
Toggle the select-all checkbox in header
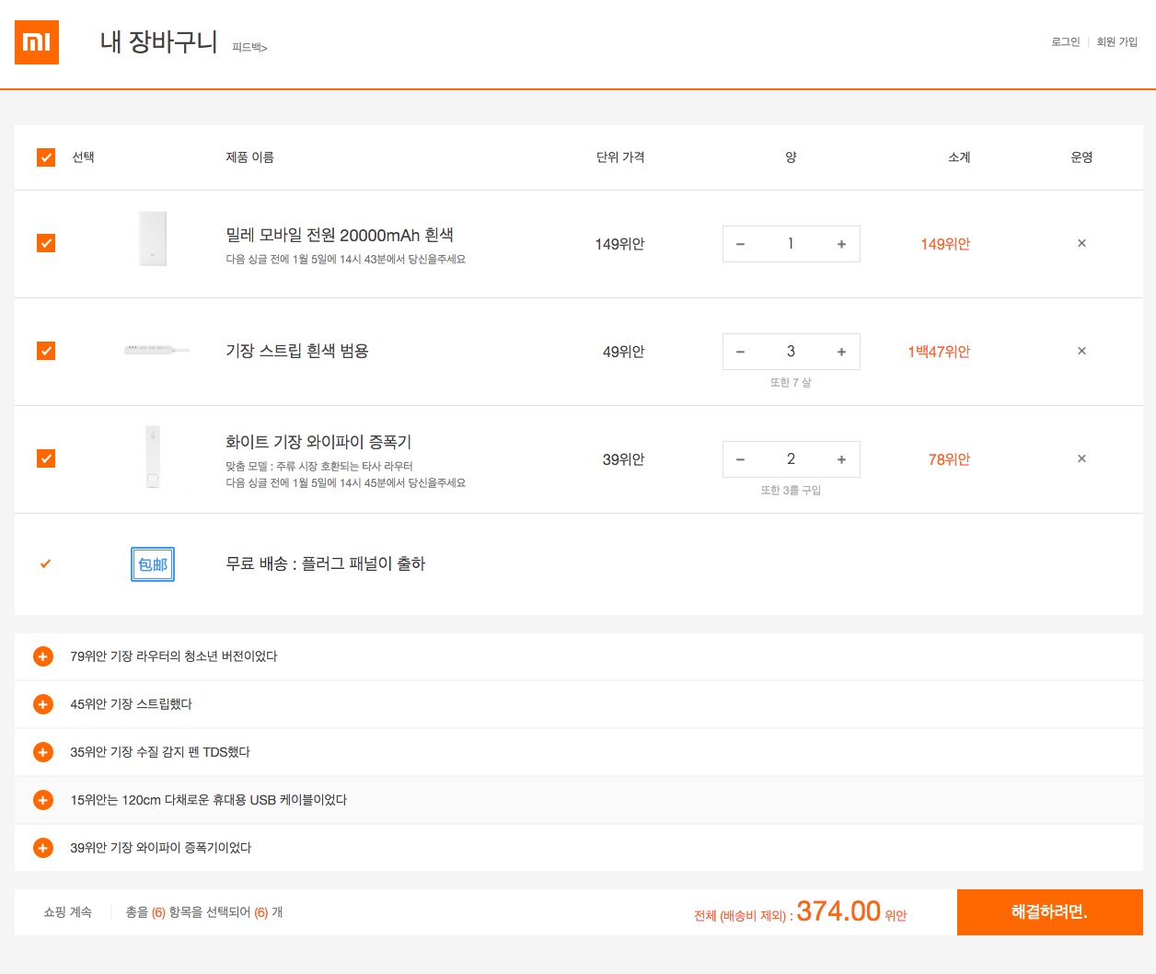(46, 157)
